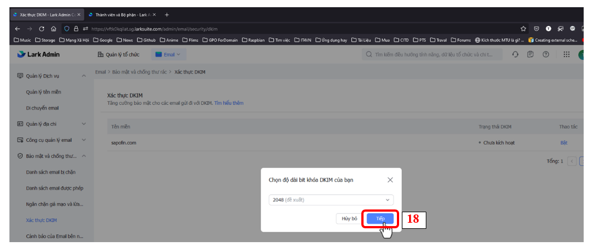Open the GPO ForDomain bookmarks folder
The image size is (592, 251).
tap(220, 40)
